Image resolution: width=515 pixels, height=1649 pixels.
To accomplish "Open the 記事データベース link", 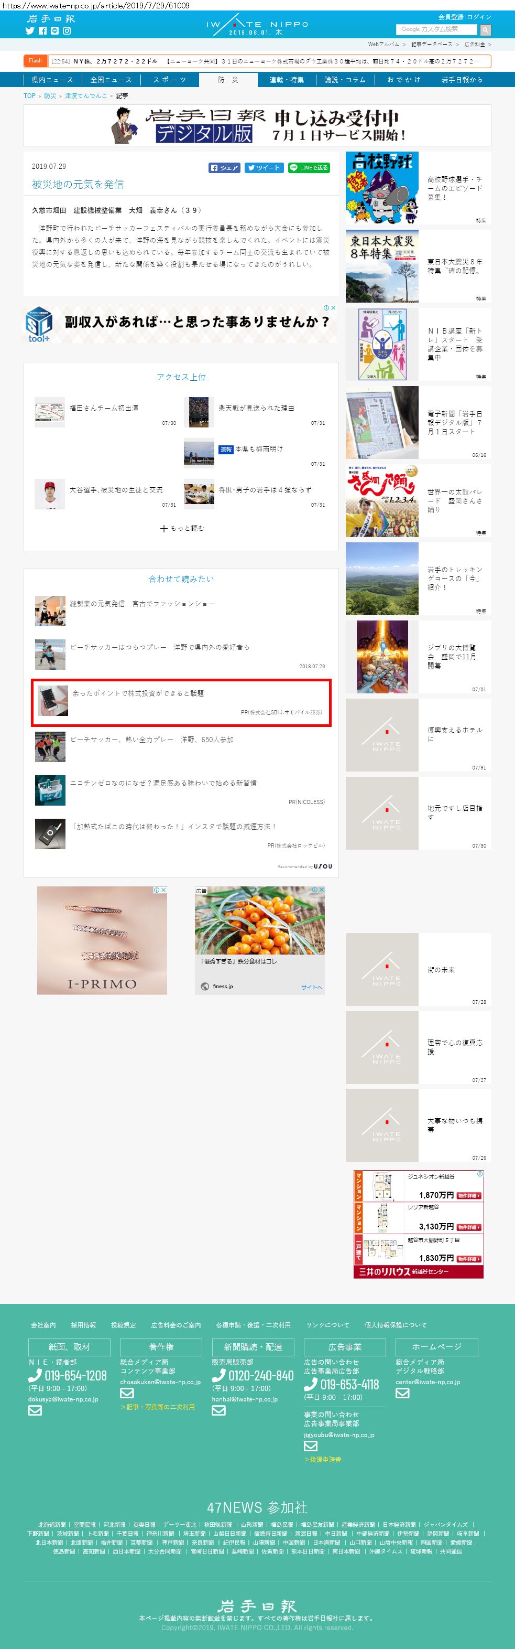I will tap(431, 44).
